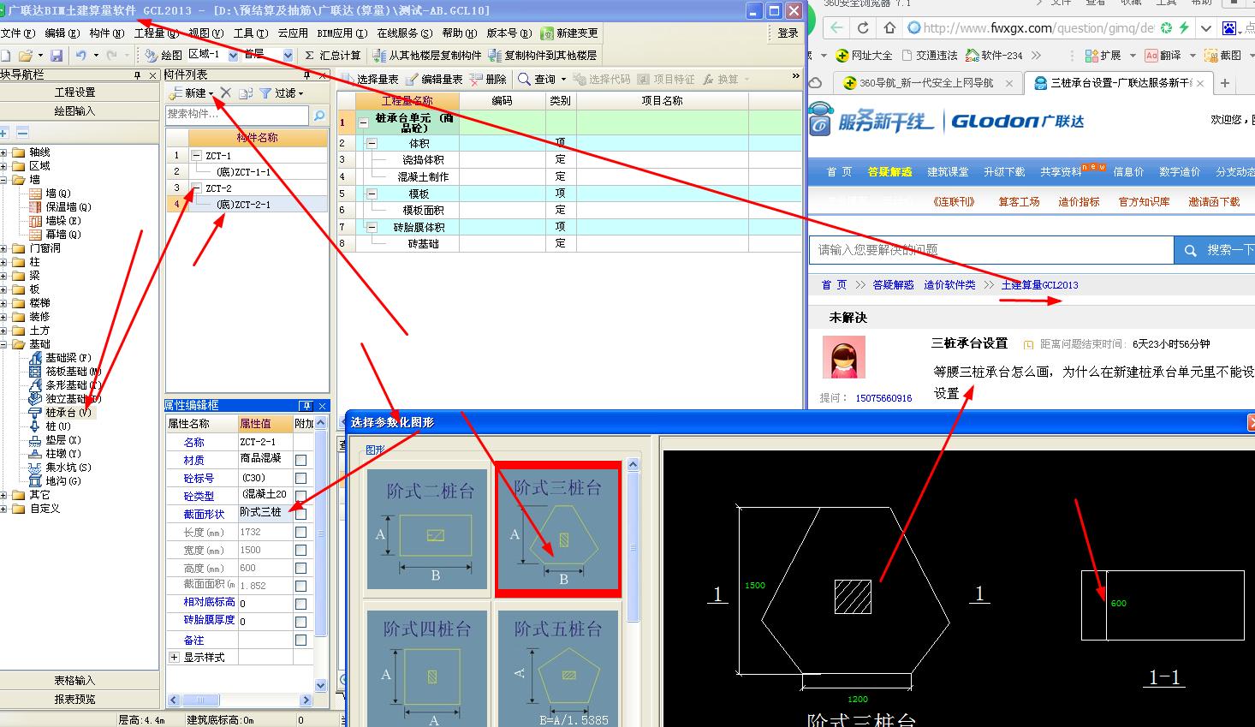
Task: Open the 视图(V) menu
Action: pyautogui.click(x=206, y=33)
